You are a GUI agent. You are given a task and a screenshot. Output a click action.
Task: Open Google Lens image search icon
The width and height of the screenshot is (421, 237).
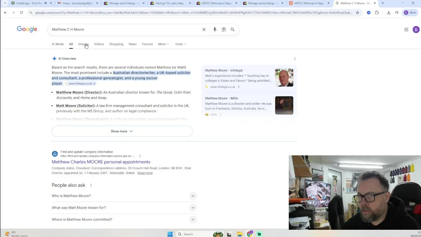[x=224, y=30]
